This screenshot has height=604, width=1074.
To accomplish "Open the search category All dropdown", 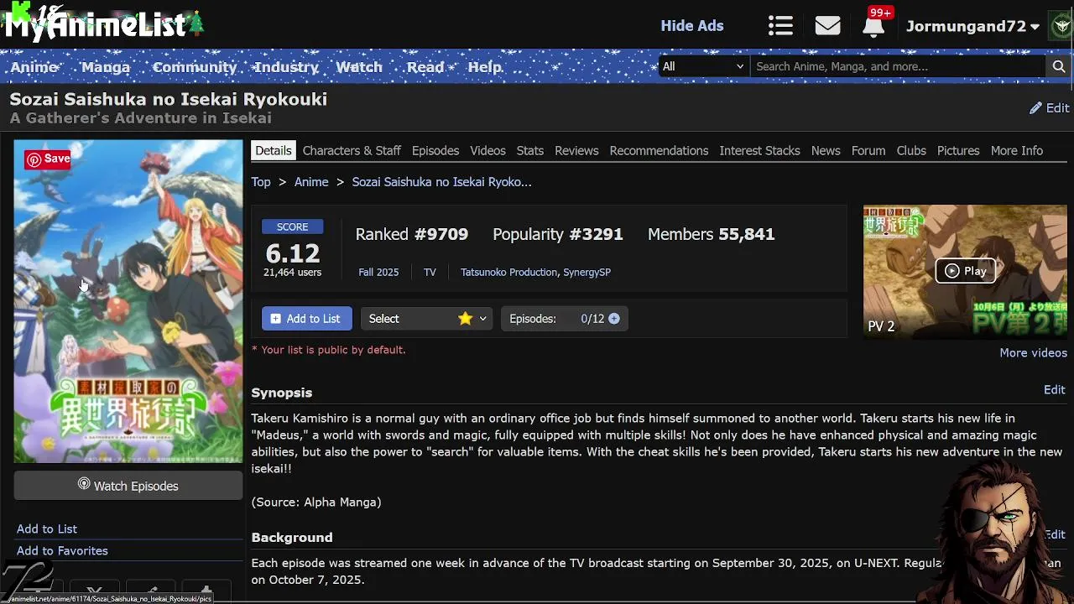I will point(704,66).
